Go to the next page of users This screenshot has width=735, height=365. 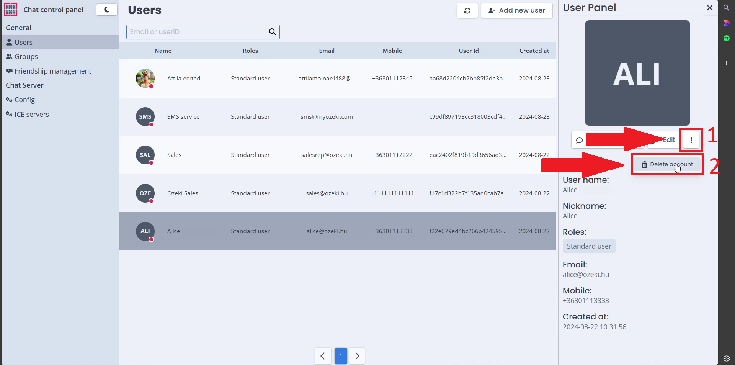tap(357, 356)
